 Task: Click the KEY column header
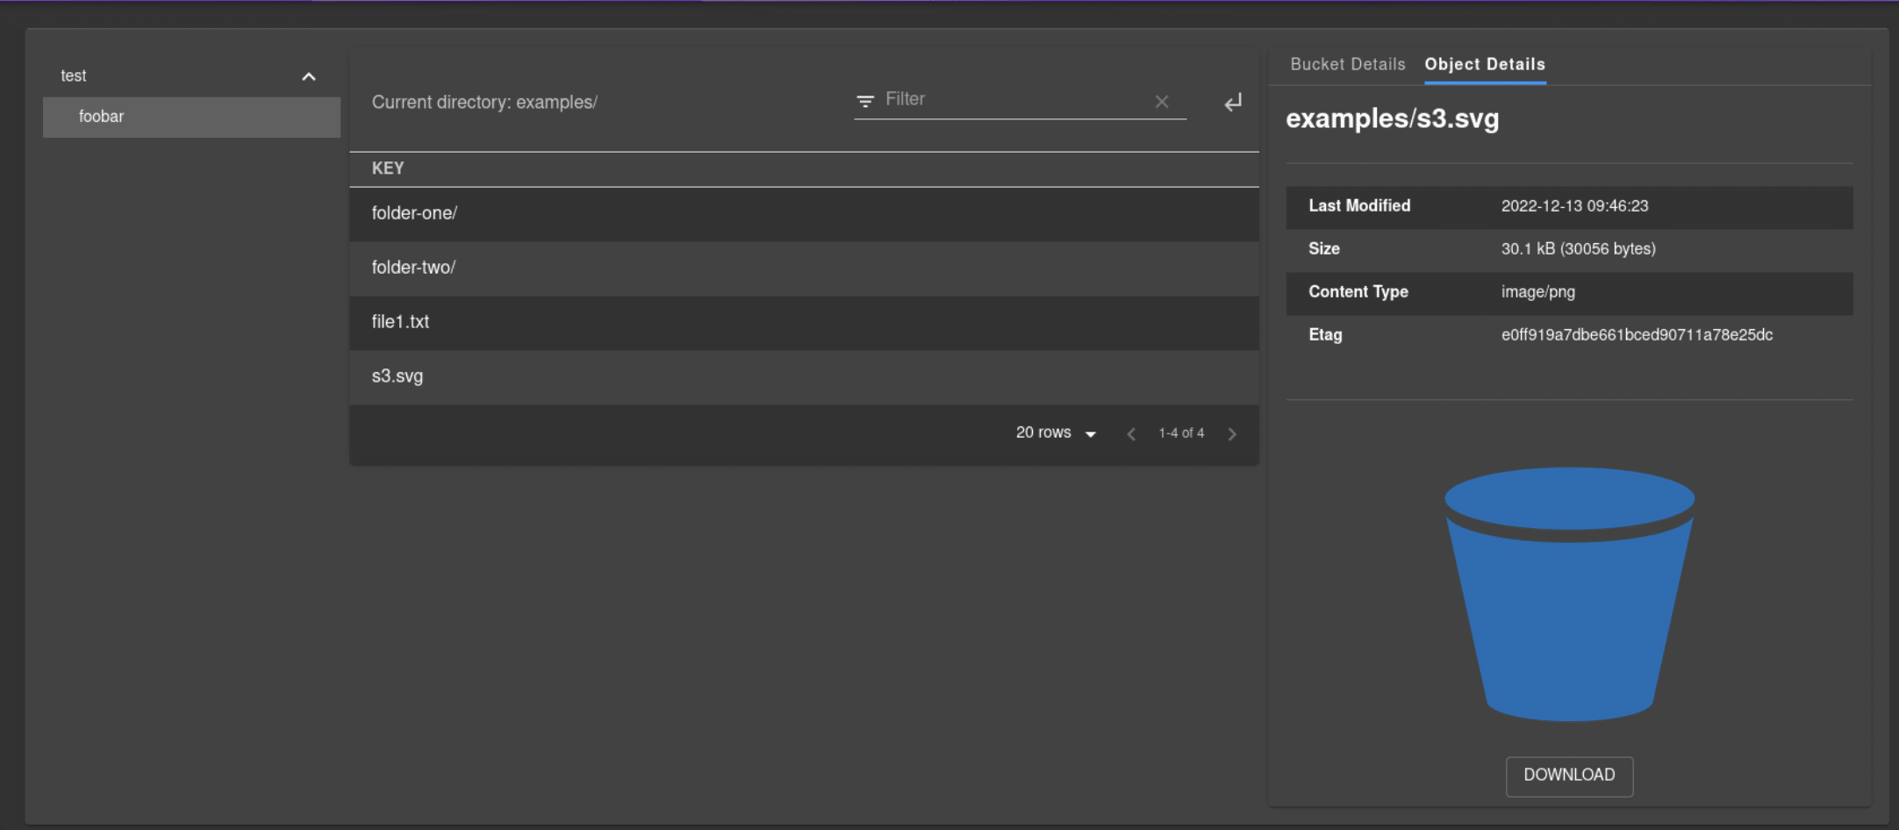(388, 168)
